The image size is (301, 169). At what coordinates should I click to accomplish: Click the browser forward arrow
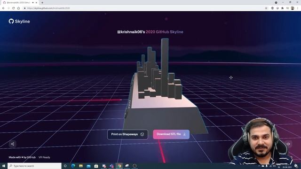point(8,8)
